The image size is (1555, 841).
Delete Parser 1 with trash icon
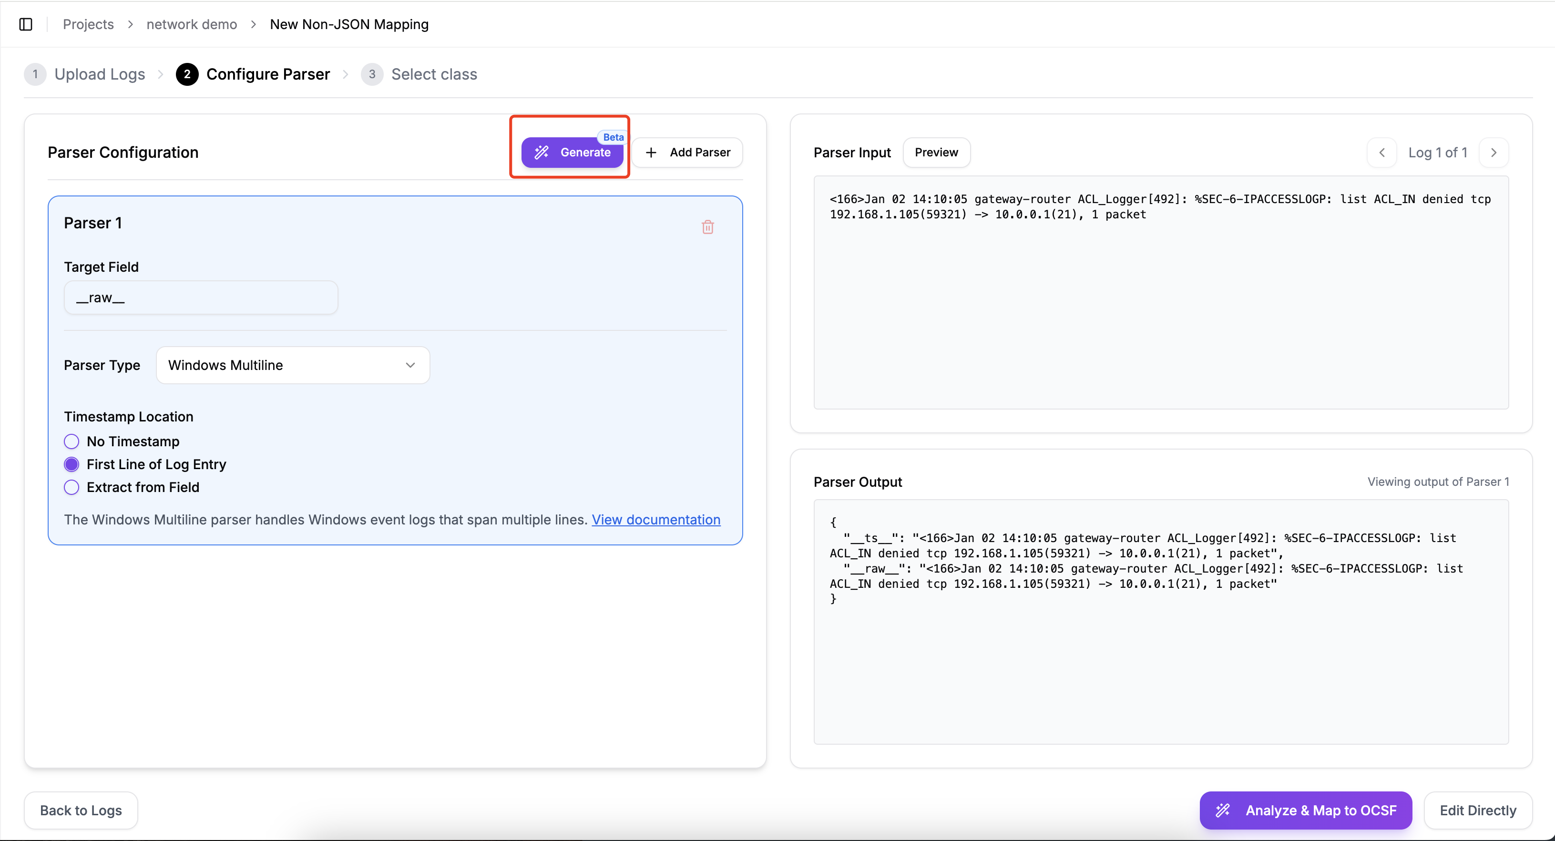[707, 227]
